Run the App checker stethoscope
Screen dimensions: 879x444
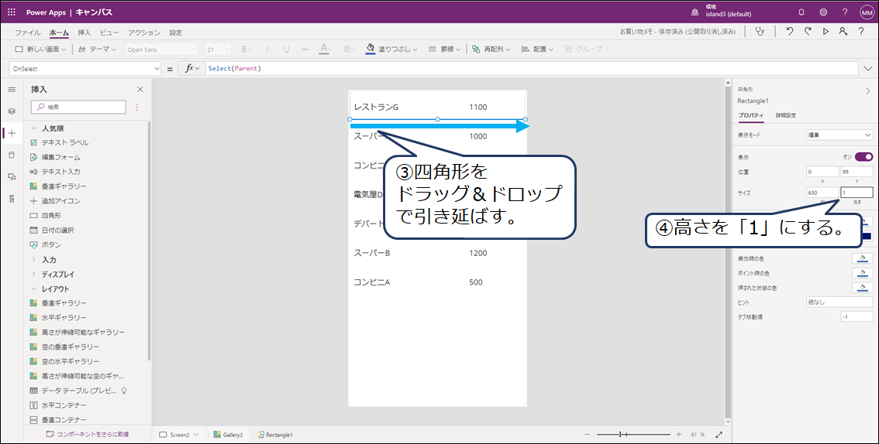pyautogui.click(x=760, y=32)
